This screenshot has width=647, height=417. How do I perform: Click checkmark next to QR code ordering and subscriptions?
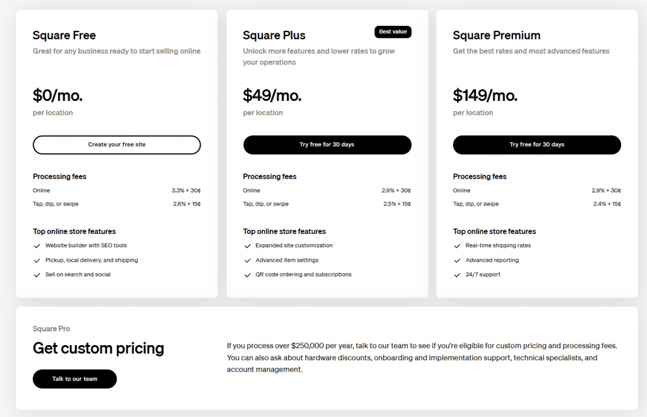pyautogui.click(x=247, y=275)
